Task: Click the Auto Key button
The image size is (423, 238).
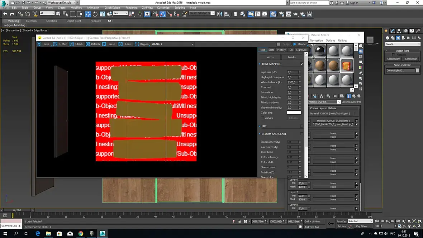Action: pyautogui.click(x=341, y=221)
